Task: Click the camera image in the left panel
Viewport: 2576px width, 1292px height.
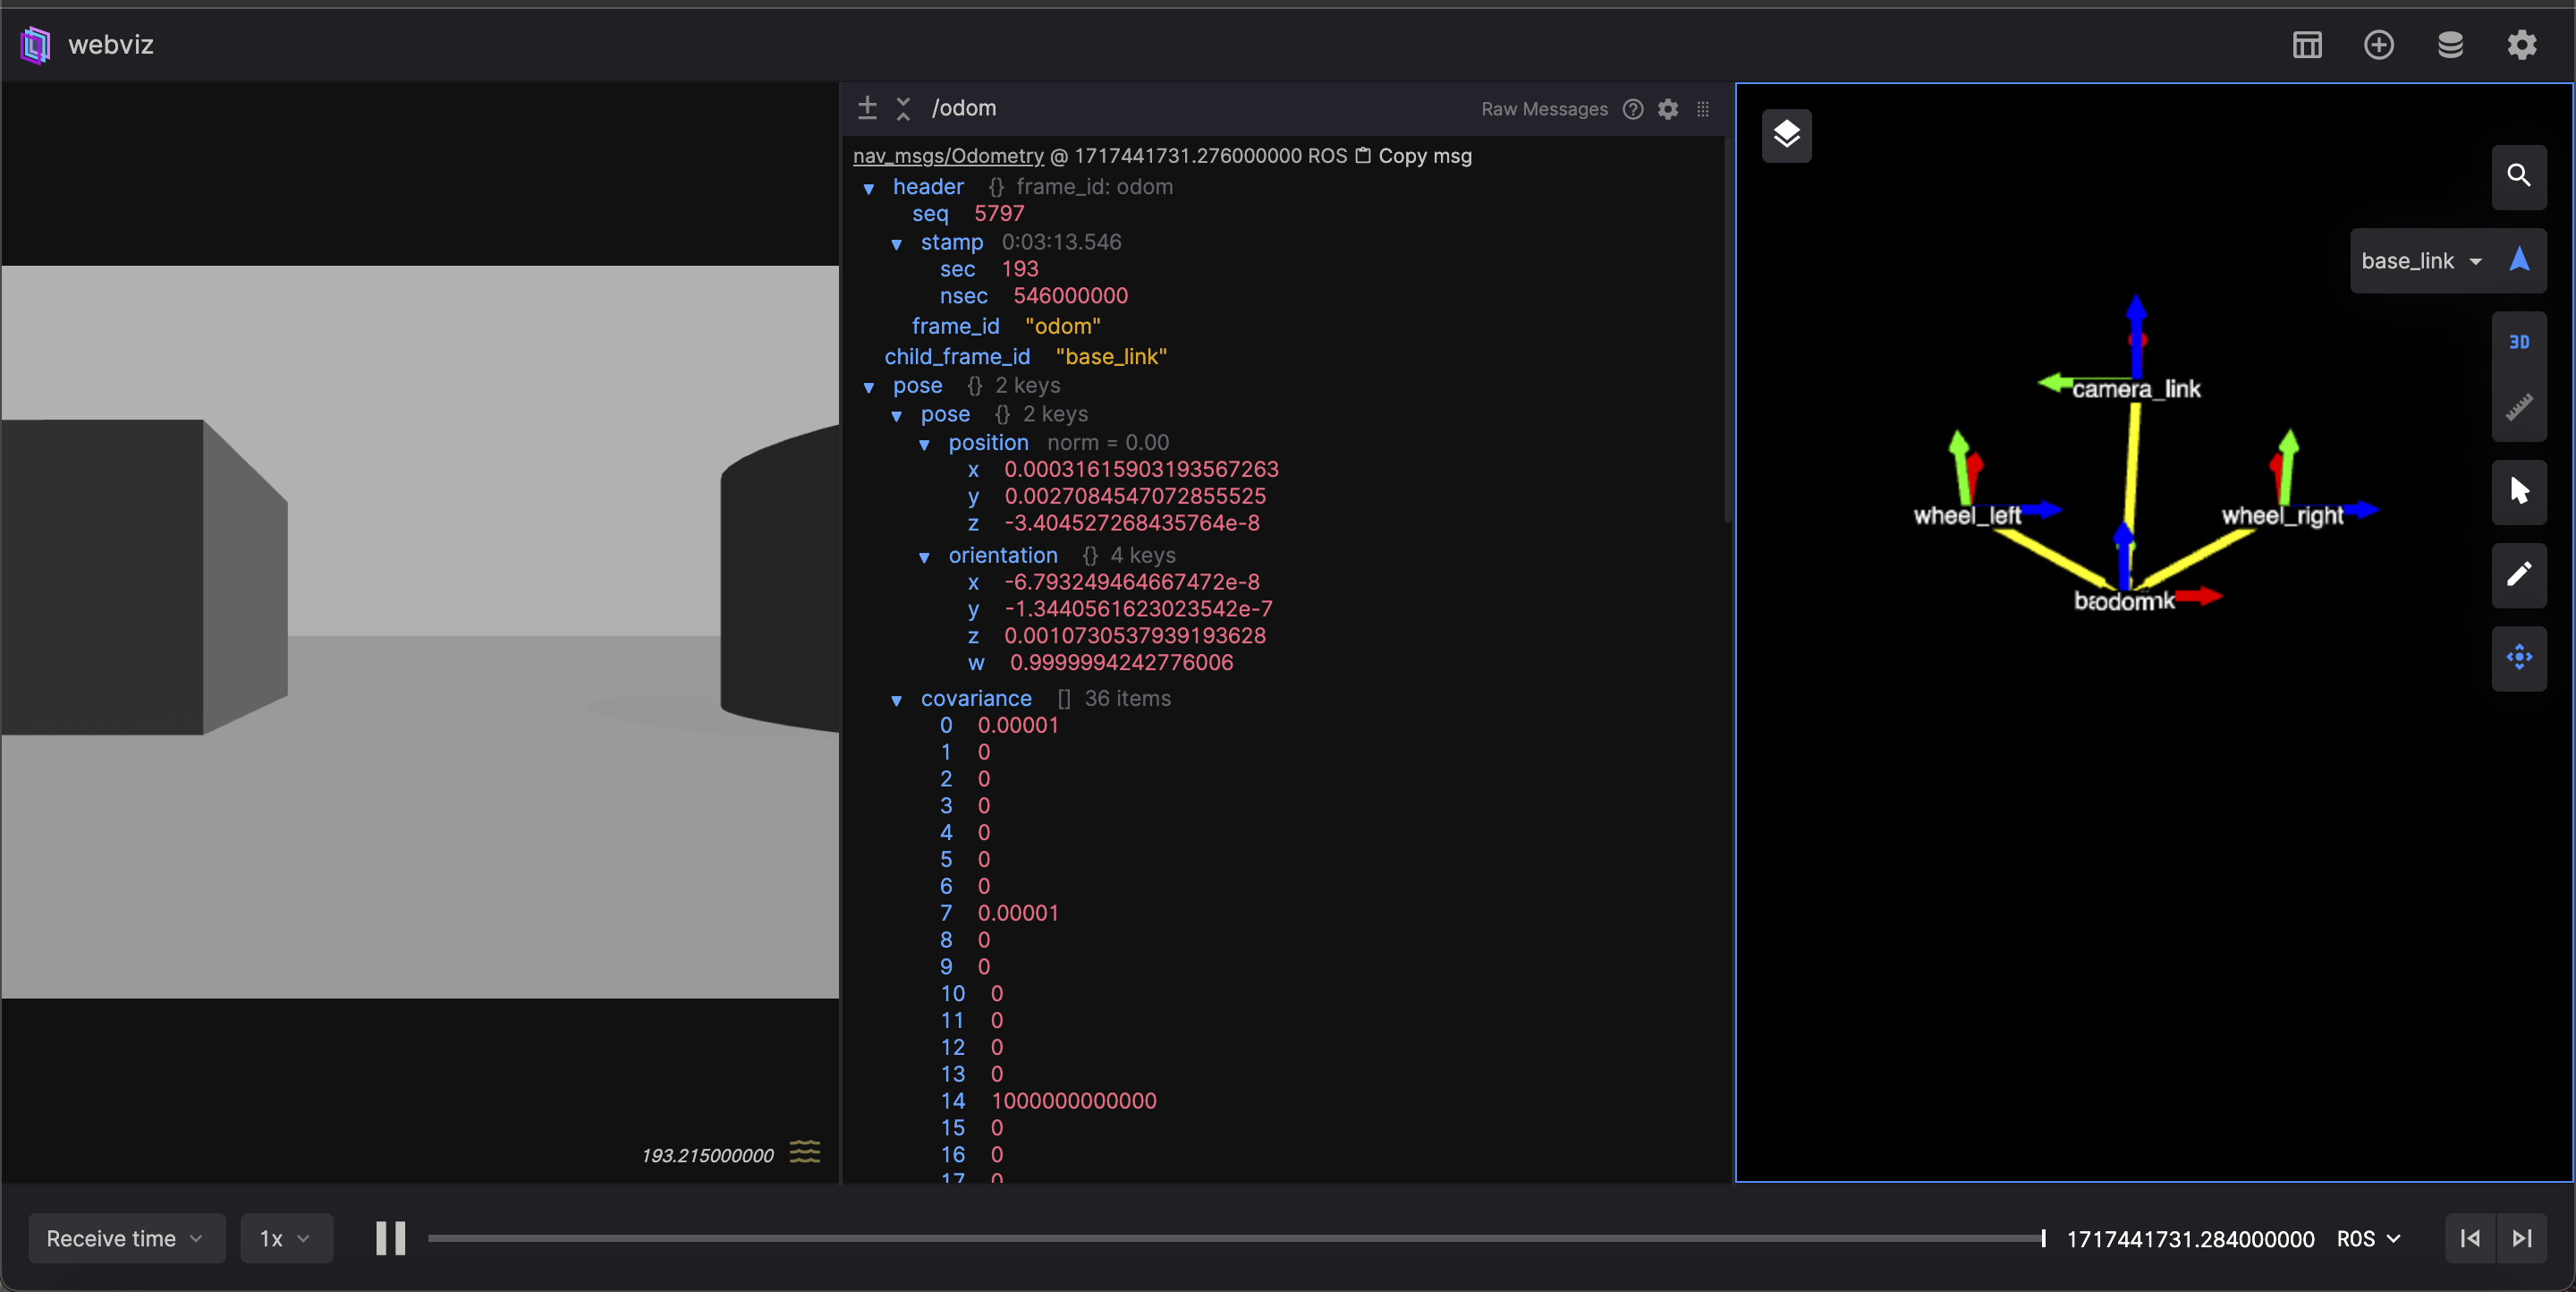Action: [x=420, y=631]
